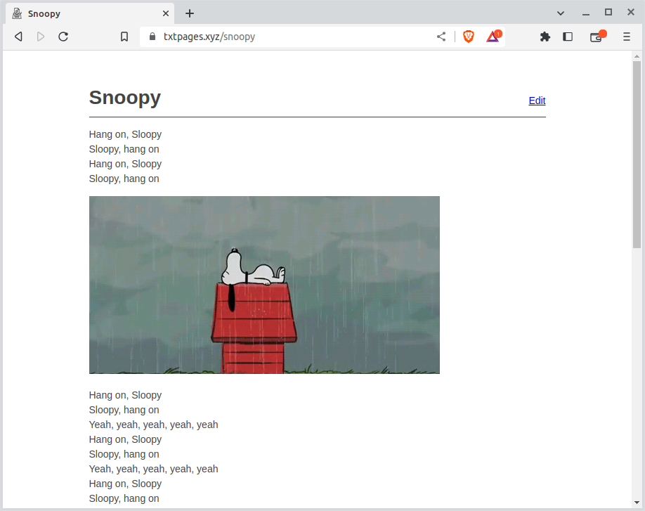Reload the Snoopy page

63,37
